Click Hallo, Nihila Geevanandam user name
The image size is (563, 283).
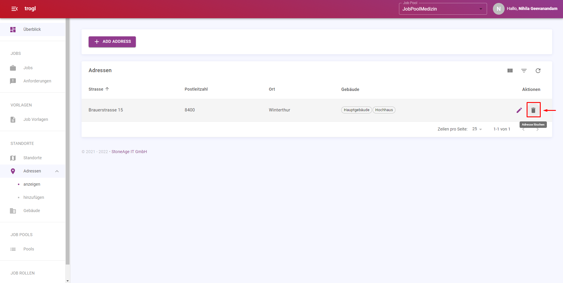point(532,9)
